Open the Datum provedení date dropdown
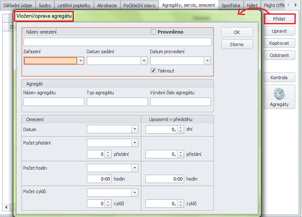This screenshot has width=302, height=217. [x=207, y=61]
